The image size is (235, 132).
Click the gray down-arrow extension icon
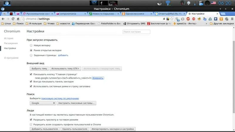182,19
